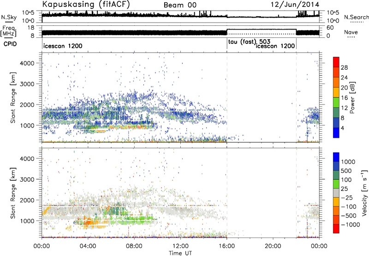Click the '60' Nave axis tick
369x256 pixels.
point(330,28)
